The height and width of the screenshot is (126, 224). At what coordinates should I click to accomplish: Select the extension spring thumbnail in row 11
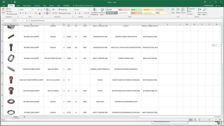11,69
